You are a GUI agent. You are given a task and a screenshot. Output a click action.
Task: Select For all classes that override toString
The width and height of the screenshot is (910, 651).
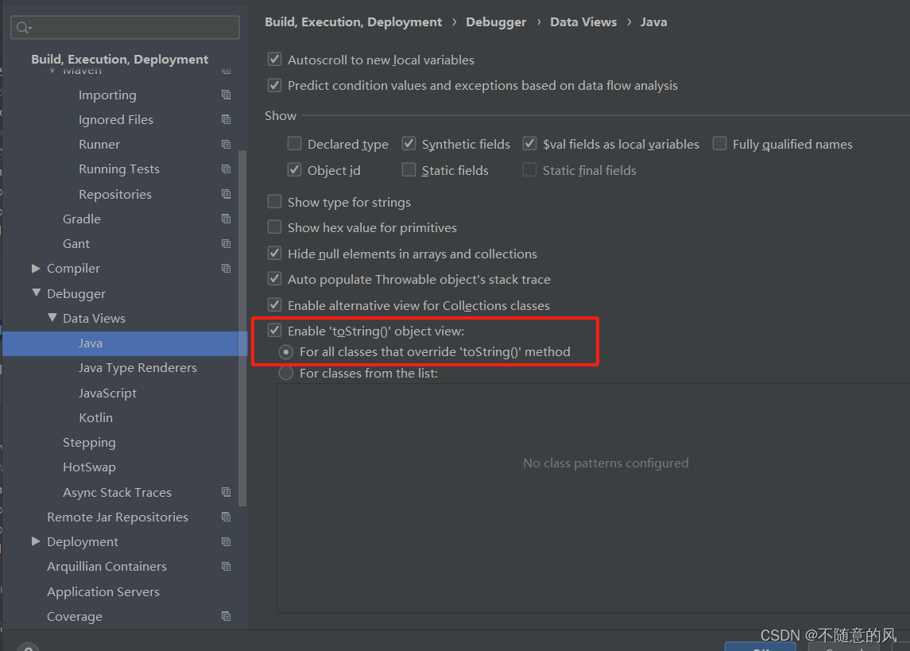(285, 351)
